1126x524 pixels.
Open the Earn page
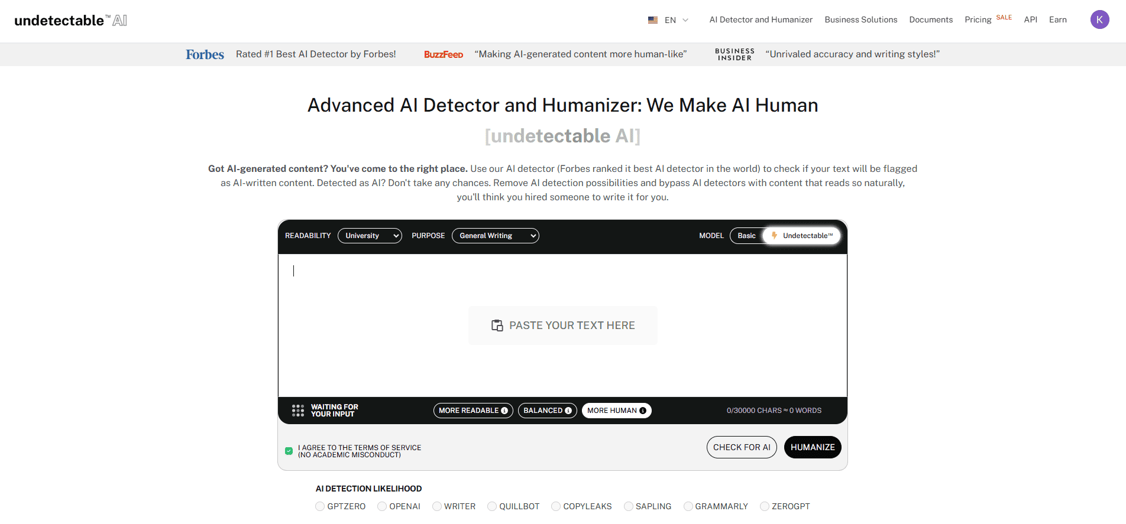(1057, 19)
